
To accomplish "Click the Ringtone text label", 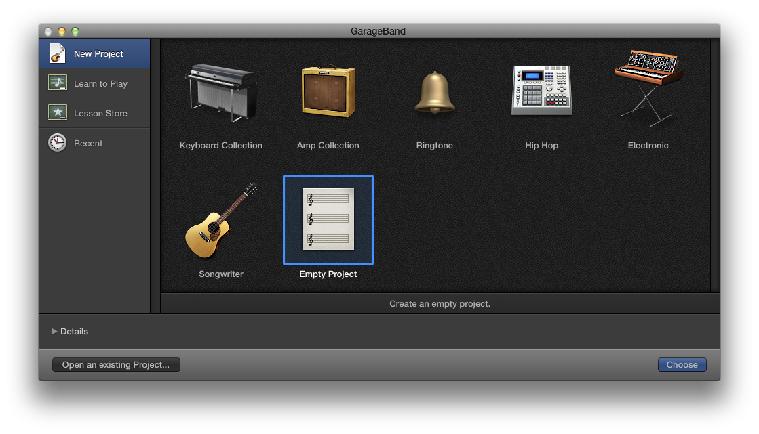I will pyautogui.click(x=435, y=146).
